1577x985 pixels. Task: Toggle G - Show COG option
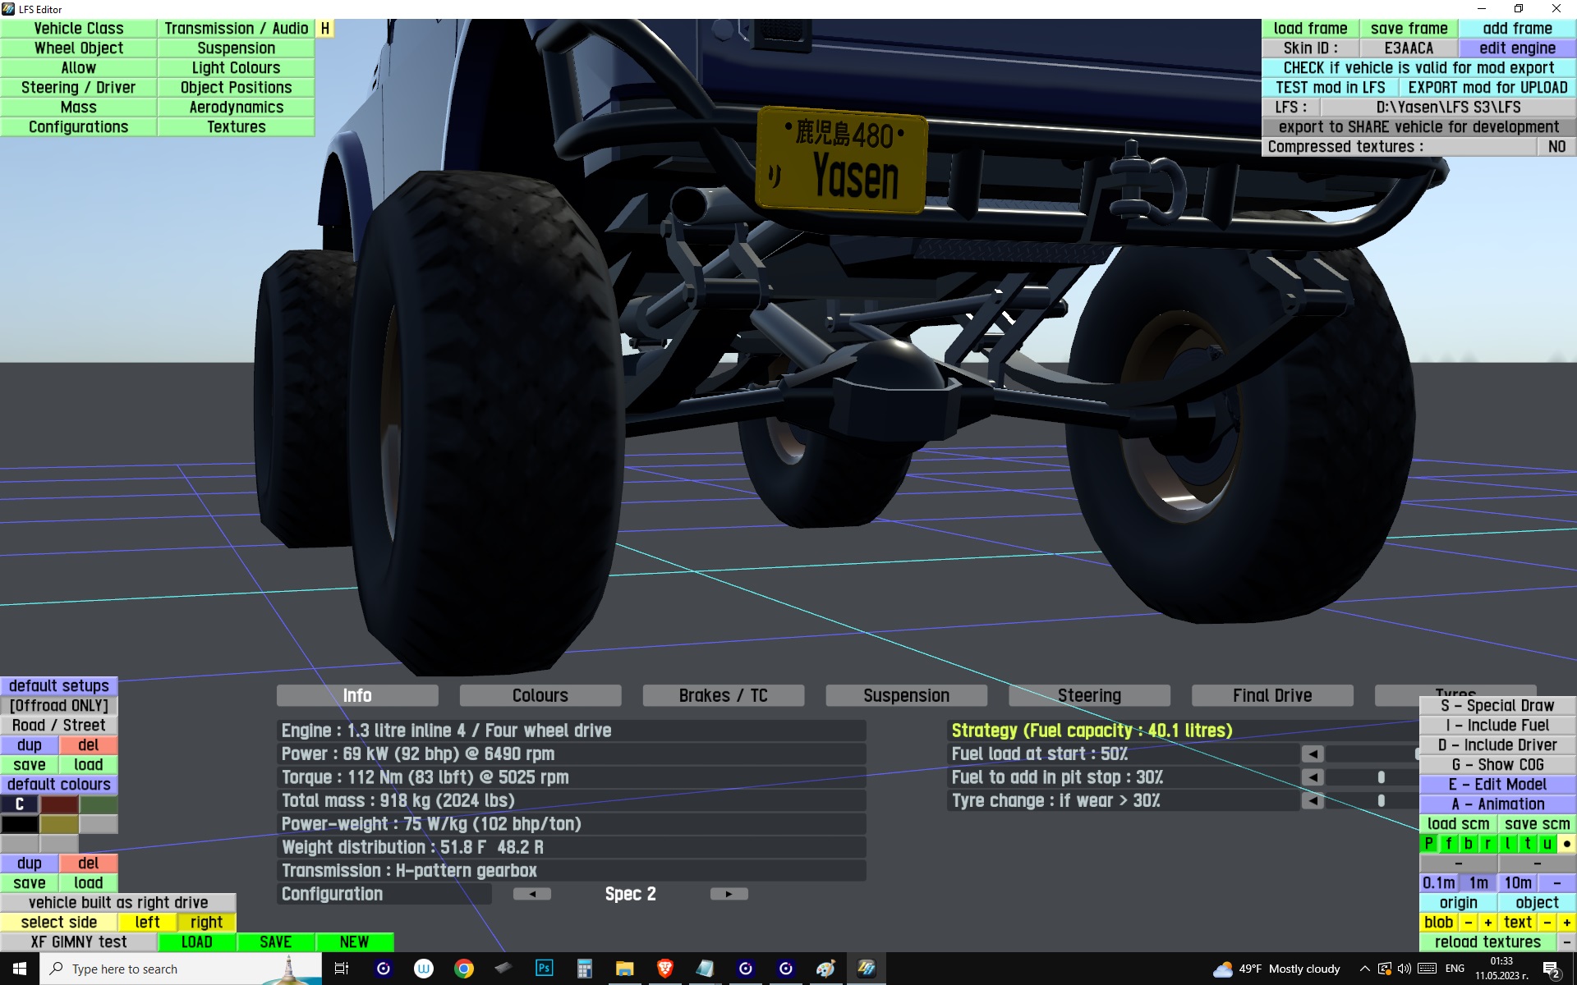point(1497,765)
